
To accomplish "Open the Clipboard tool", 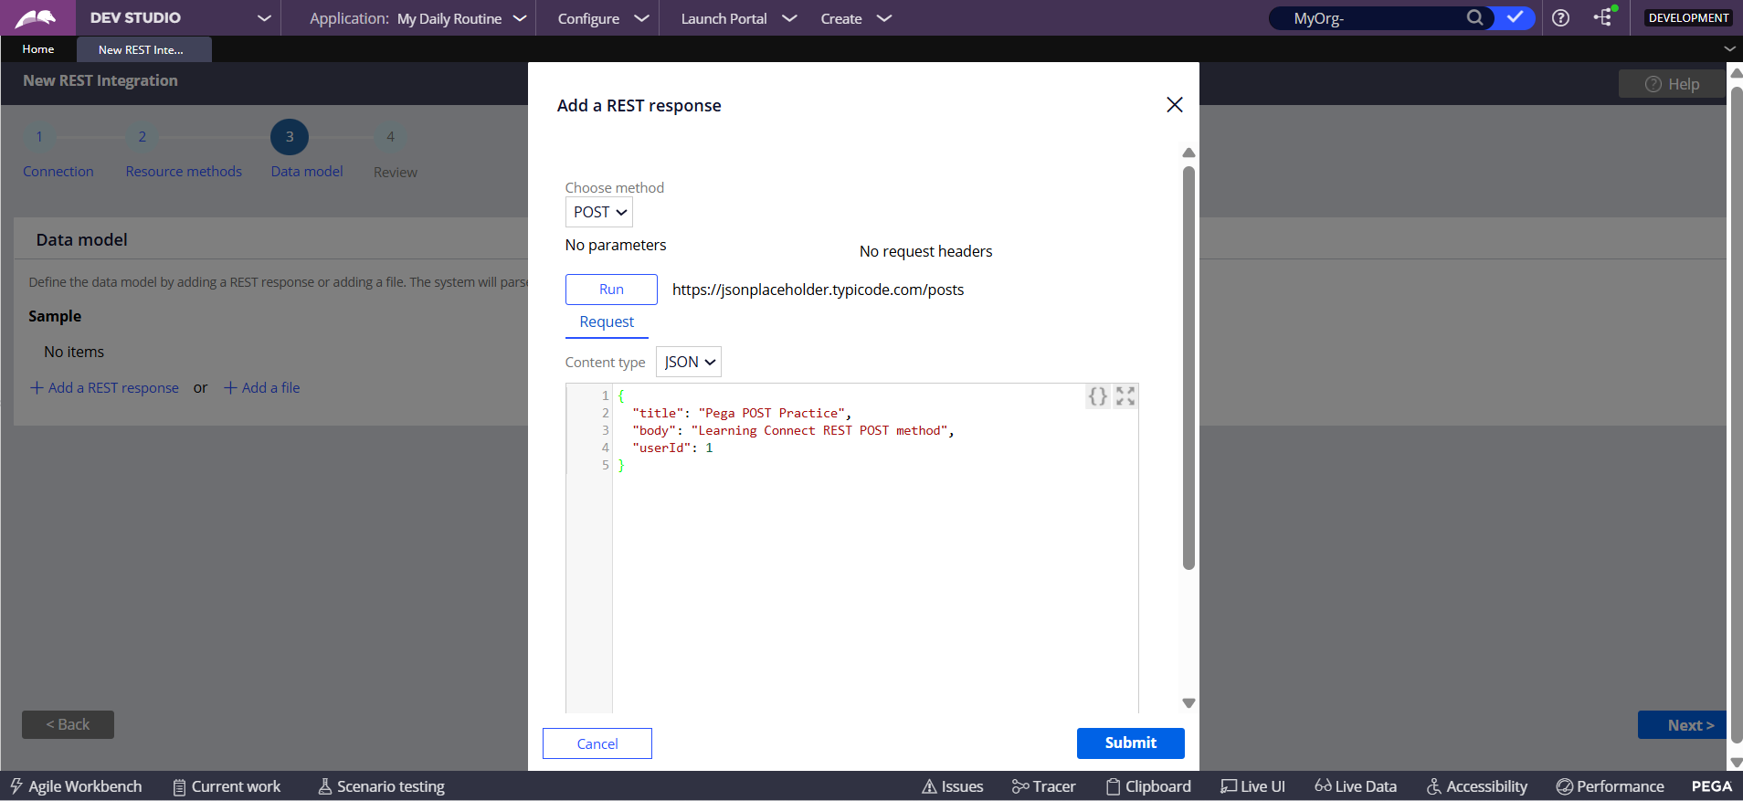I will 1148,786.
